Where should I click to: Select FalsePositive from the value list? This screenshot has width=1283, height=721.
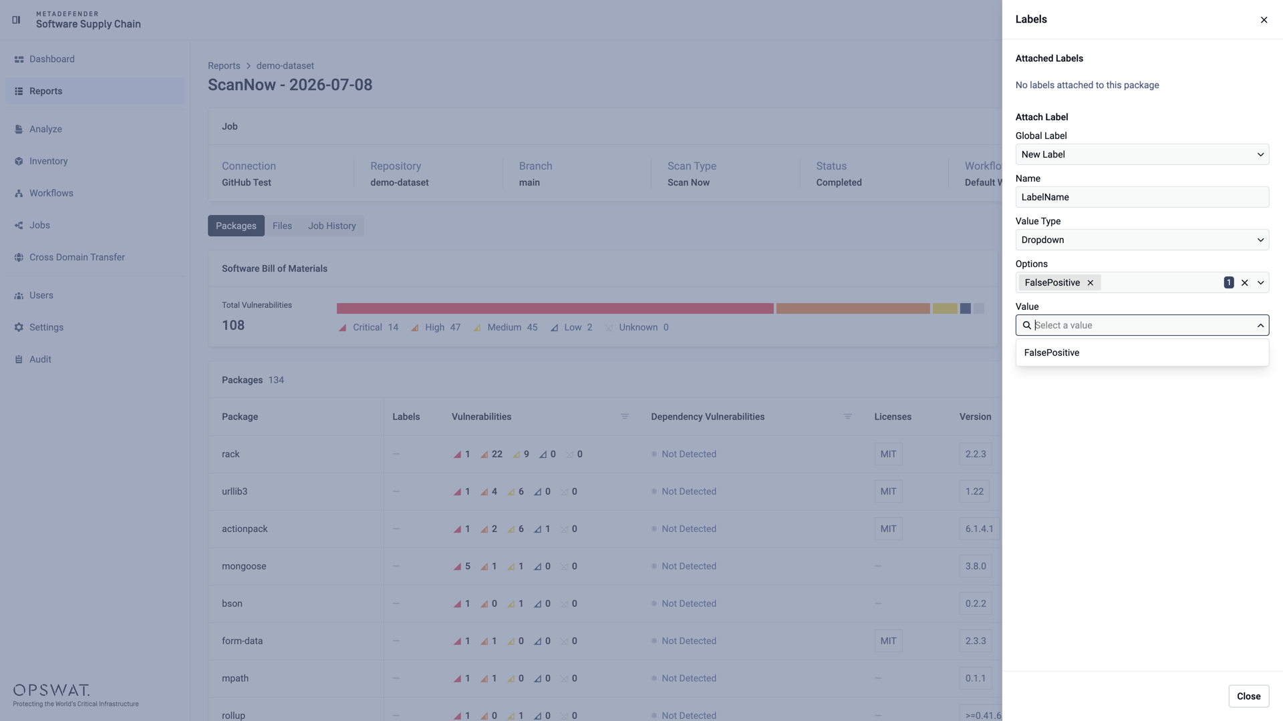point(1142,353)
